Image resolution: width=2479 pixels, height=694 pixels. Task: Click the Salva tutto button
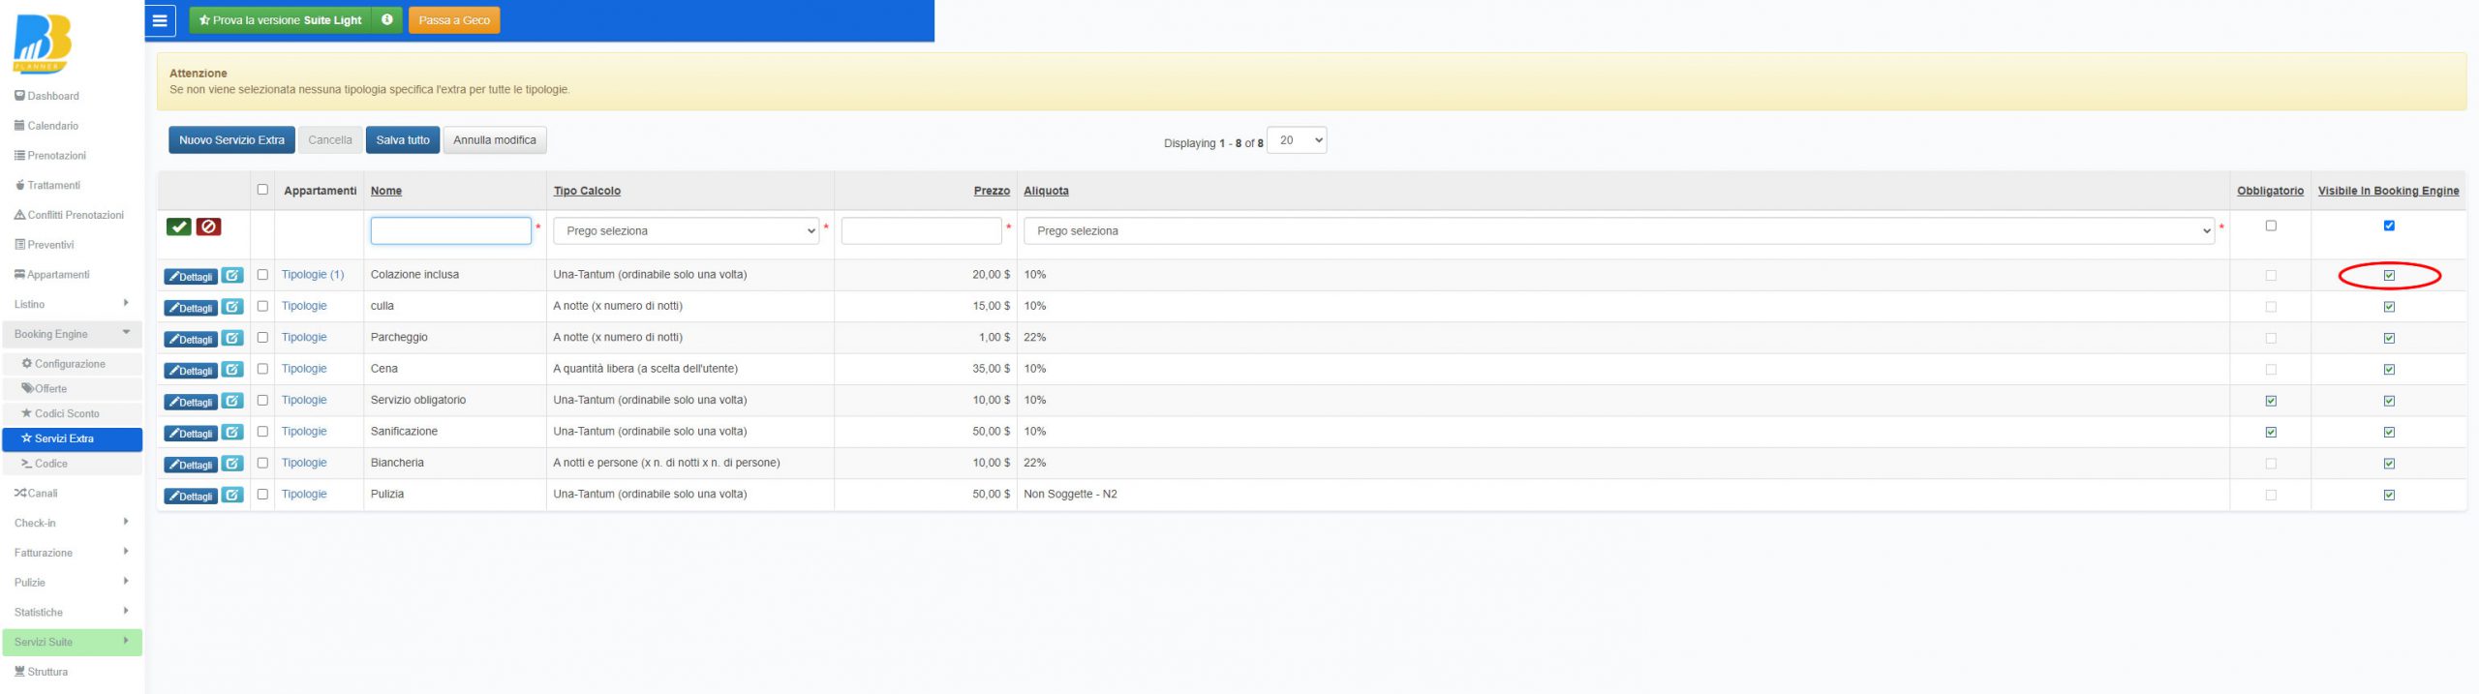403,140
